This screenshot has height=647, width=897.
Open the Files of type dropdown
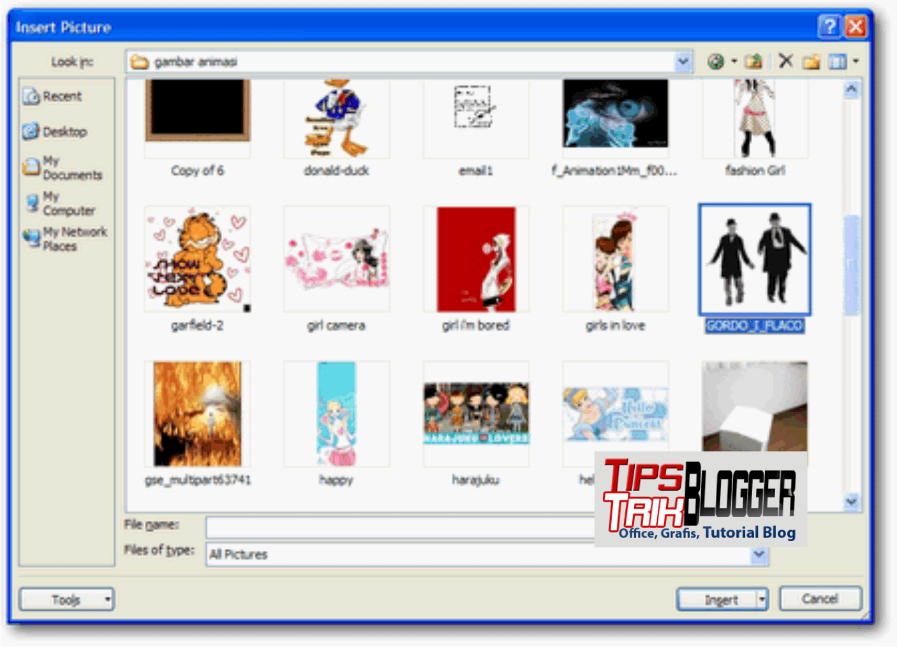(759, 555)
